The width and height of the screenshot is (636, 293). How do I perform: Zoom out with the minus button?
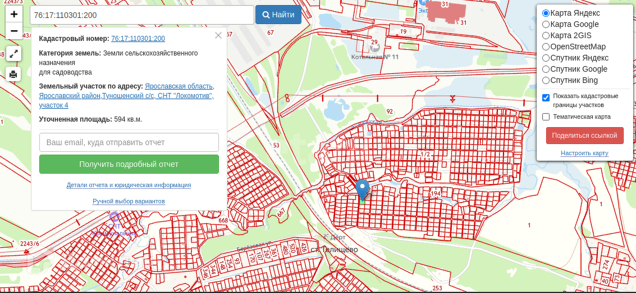click(14, 31)
